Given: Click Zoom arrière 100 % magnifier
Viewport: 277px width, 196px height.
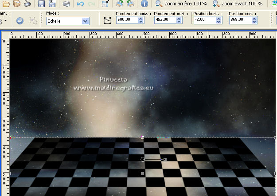Looking at the screenshot, I should tap(159, 4).
